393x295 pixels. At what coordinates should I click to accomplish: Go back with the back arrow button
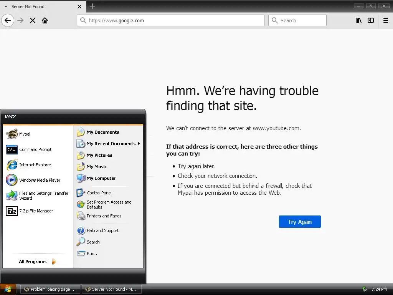(8, 20)
